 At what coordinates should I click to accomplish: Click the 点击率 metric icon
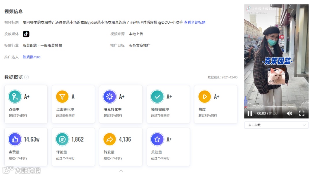(x=15, y=96)
